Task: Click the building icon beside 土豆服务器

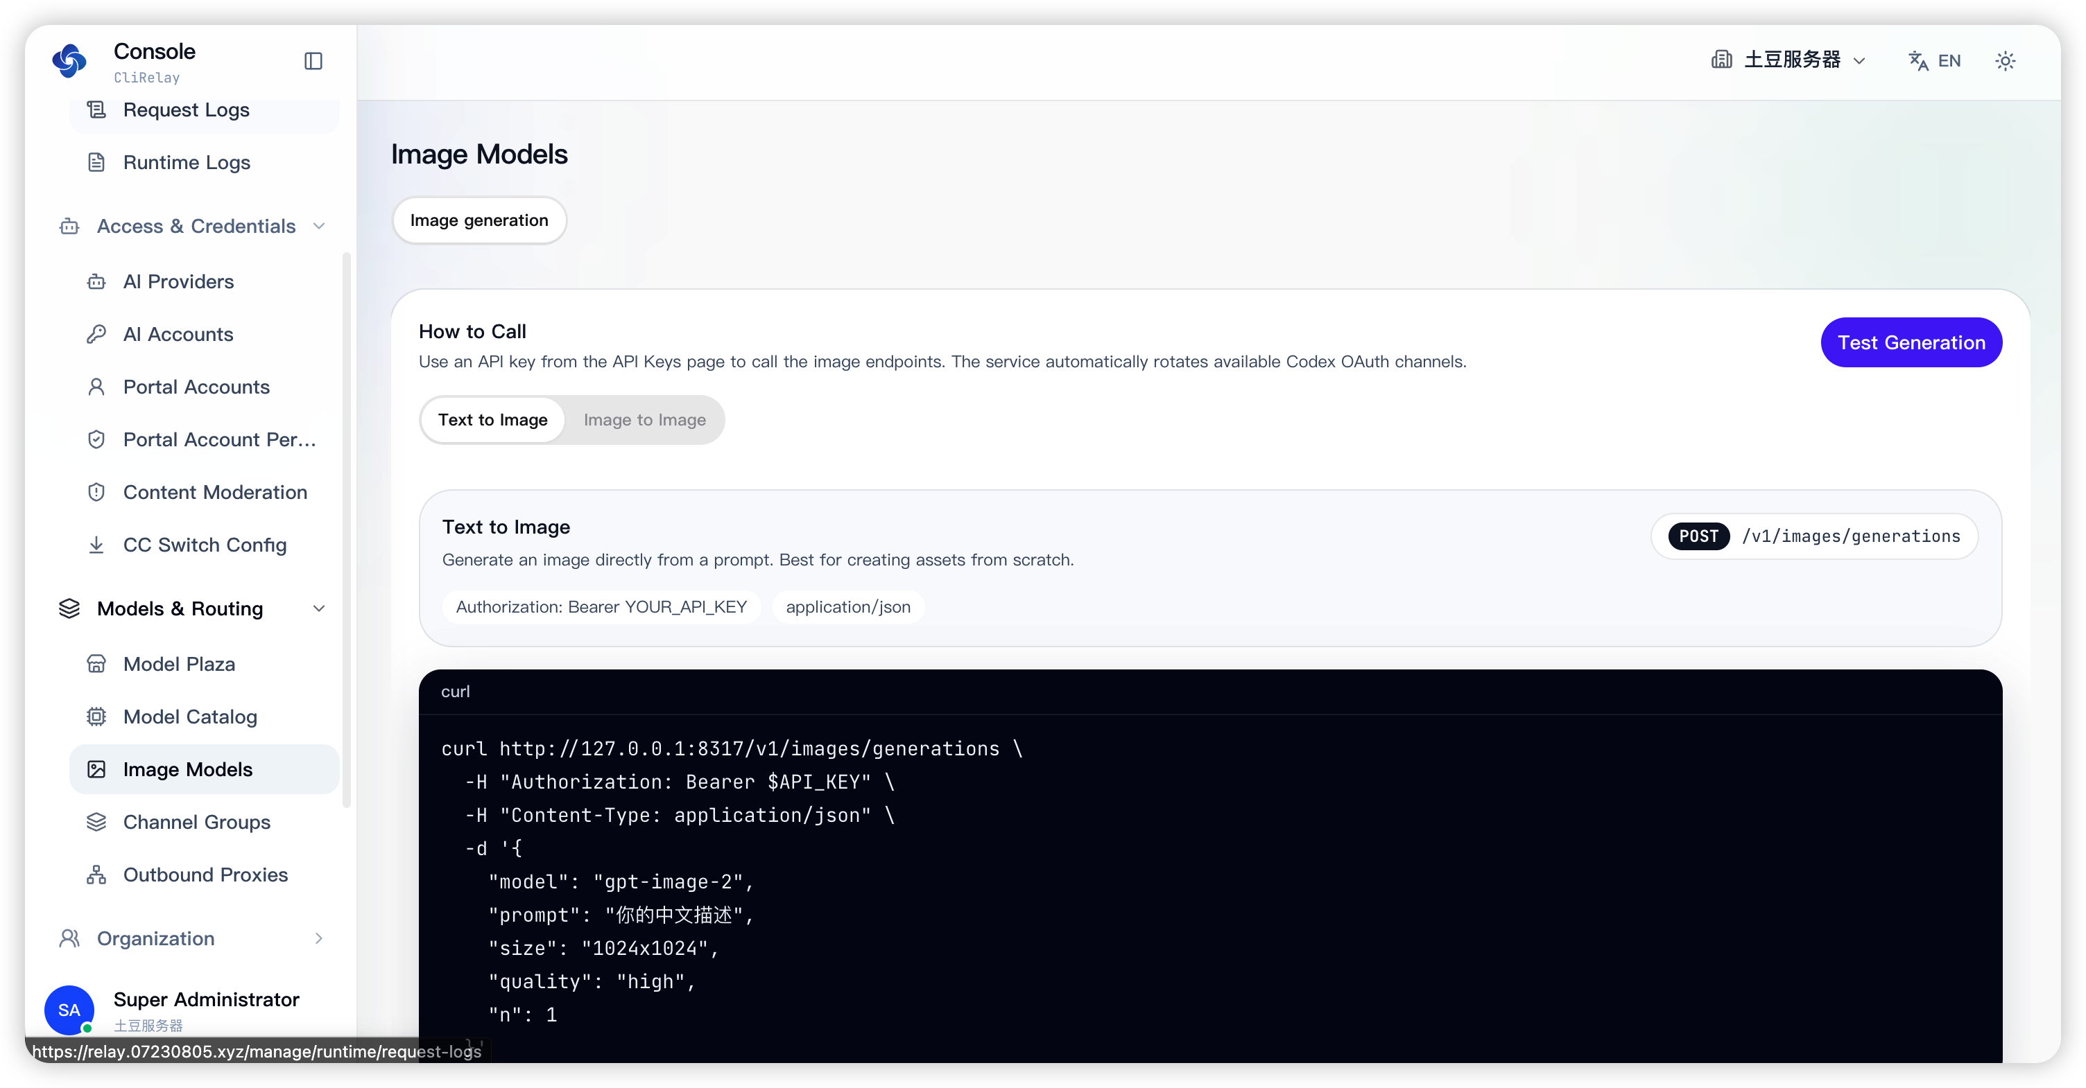Action: (1722, 60)
